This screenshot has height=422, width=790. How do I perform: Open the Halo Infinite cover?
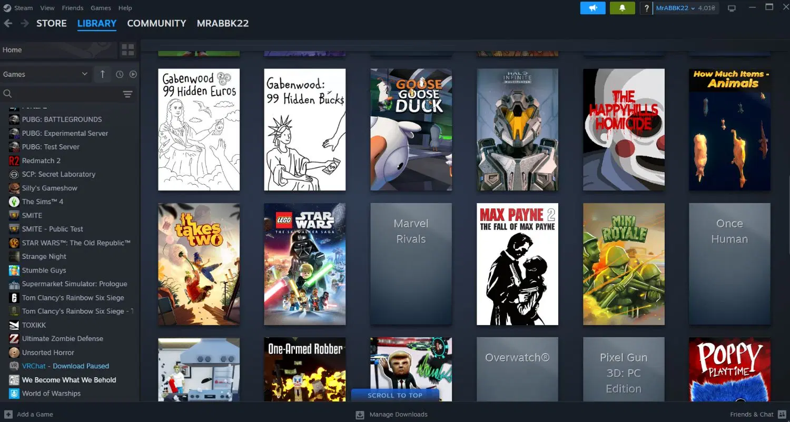(x=517, y=129)
